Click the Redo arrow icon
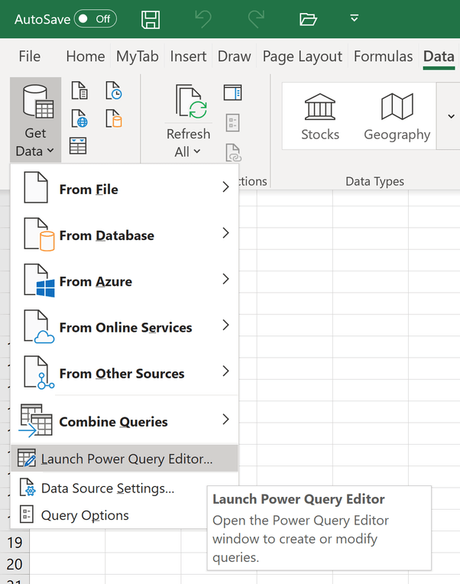Image resolution: width=460 pixels, height=584 pixels. tap(256, 18)
